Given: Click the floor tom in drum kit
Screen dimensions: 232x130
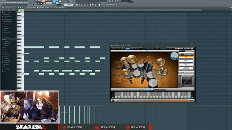Looking at the screenshot, I should click(x=153, y=83).
